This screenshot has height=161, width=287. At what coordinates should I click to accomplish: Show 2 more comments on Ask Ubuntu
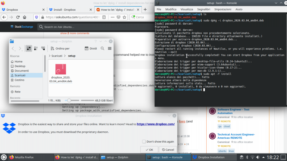click(75, 33)
